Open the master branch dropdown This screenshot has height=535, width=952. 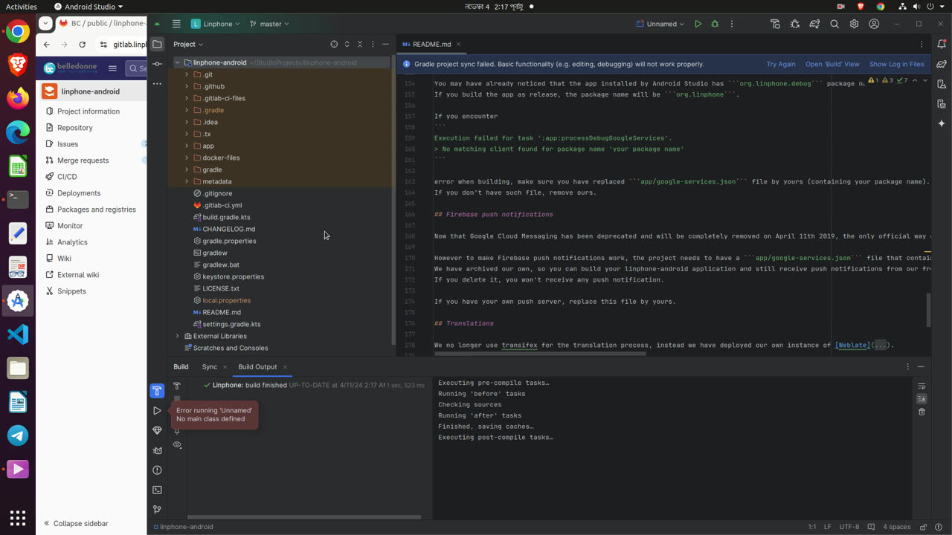[269, 24]
